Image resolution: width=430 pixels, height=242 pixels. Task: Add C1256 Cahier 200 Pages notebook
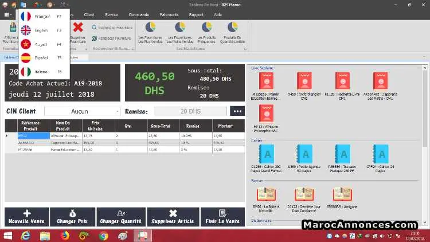pyautogui.click(x=266, y=158)
